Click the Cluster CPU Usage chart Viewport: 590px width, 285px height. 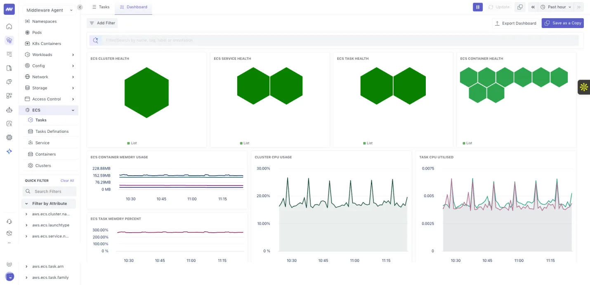pyautogui.click(x=343, y=210)
